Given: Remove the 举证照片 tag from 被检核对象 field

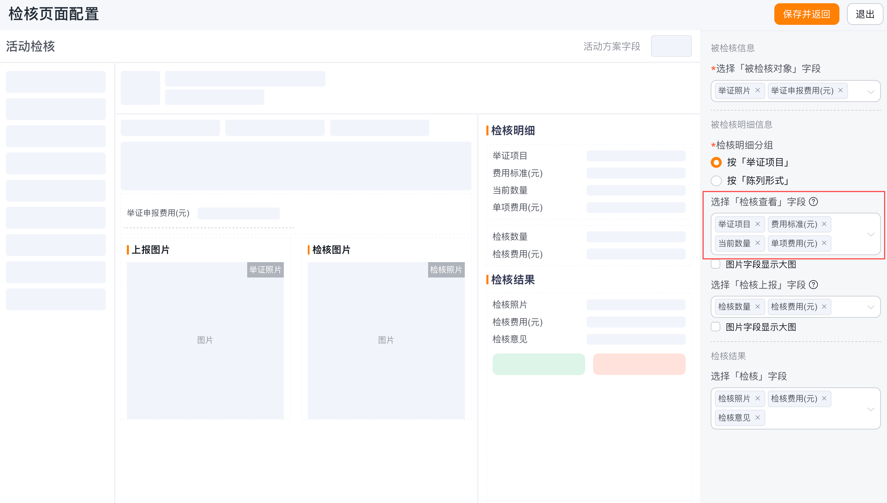Looking at the screenshot, I should click(x=758, y=90).
